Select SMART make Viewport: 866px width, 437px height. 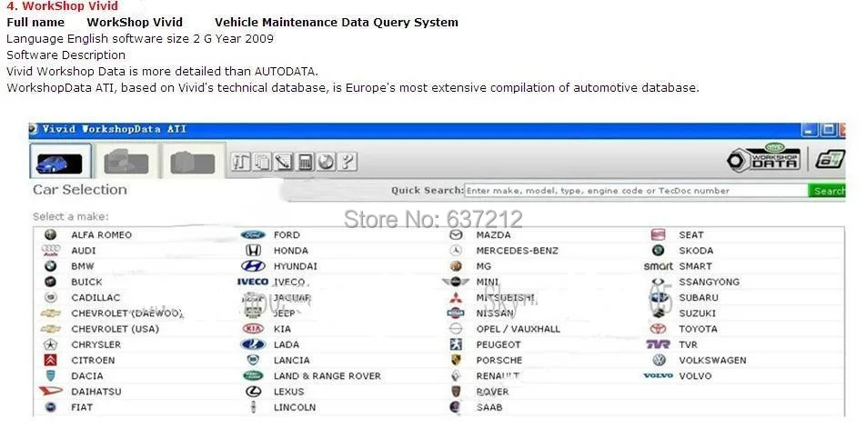click(x=695, y=266)
